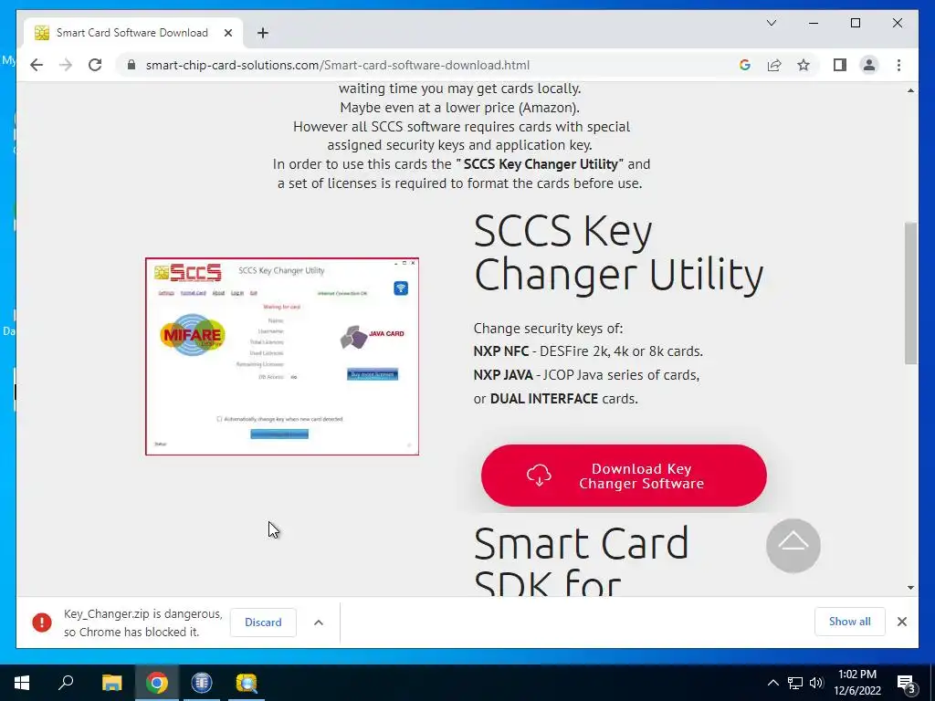Screen dimensions: 935x701
Task: Click the page's vertical scrollbar thumb
Action: pyautogui.click(x=910, y=293)
